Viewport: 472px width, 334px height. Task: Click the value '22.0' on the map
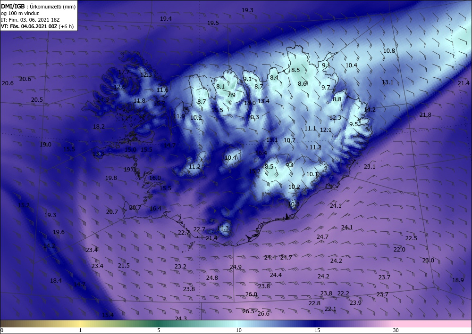399,250
